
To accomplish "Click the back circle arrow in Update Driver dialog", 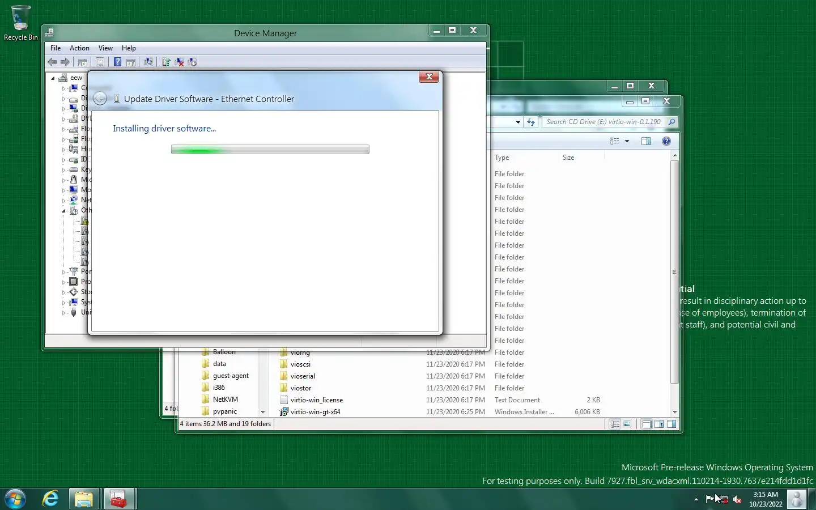I will 100,99.
